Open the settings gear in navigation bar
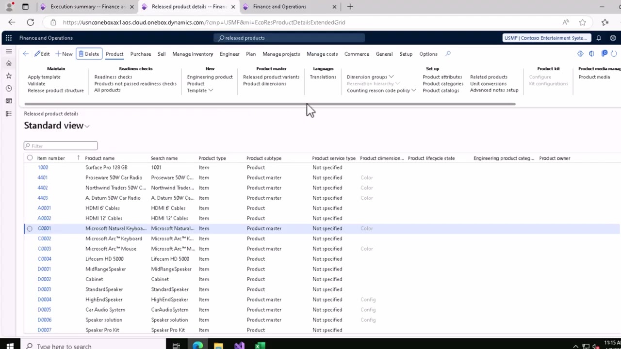 coord(614,38)
